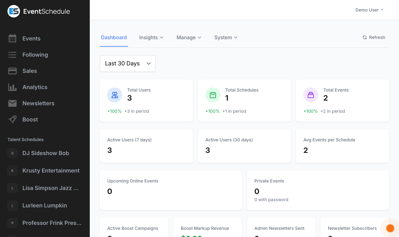
Task: Click the Boost rocket icon
Action: (12, 120)
